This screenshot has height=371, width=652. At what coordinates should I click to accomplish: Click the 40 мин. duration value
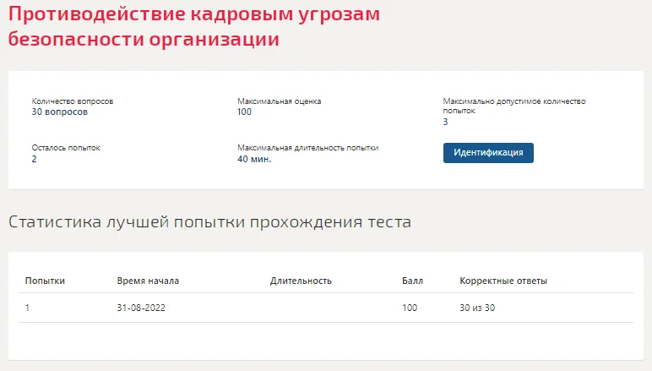(254, 159)
